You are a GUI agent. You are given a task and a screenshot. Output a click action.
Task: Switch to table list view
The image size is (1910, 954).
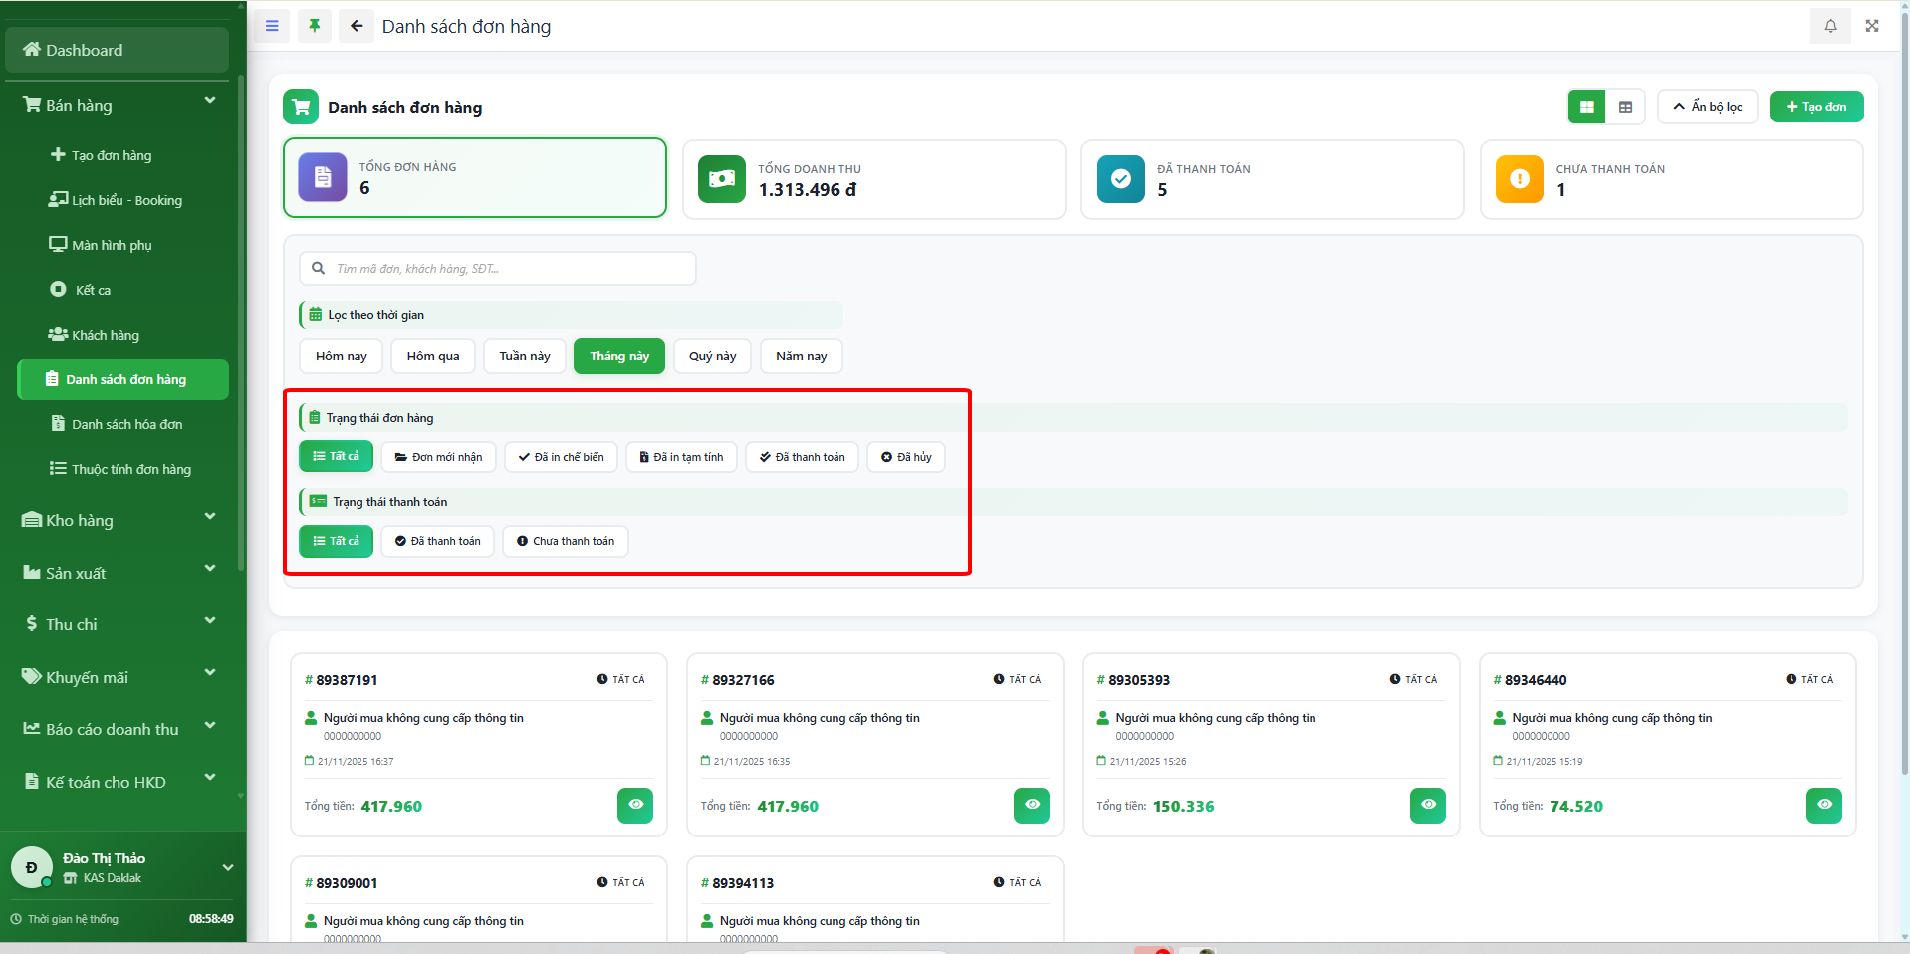tap(1625, 107)
